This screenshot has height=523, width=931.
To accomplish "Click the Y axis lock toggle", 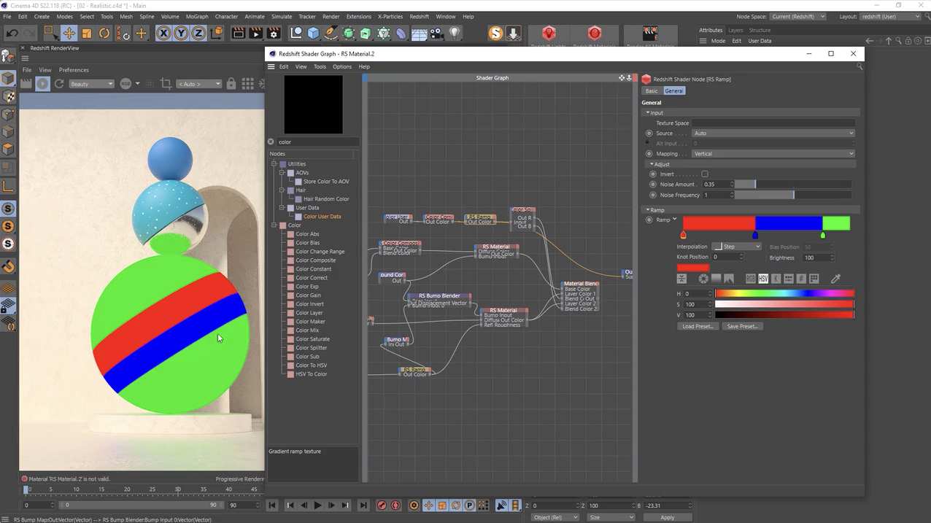I will click(180, 33).
